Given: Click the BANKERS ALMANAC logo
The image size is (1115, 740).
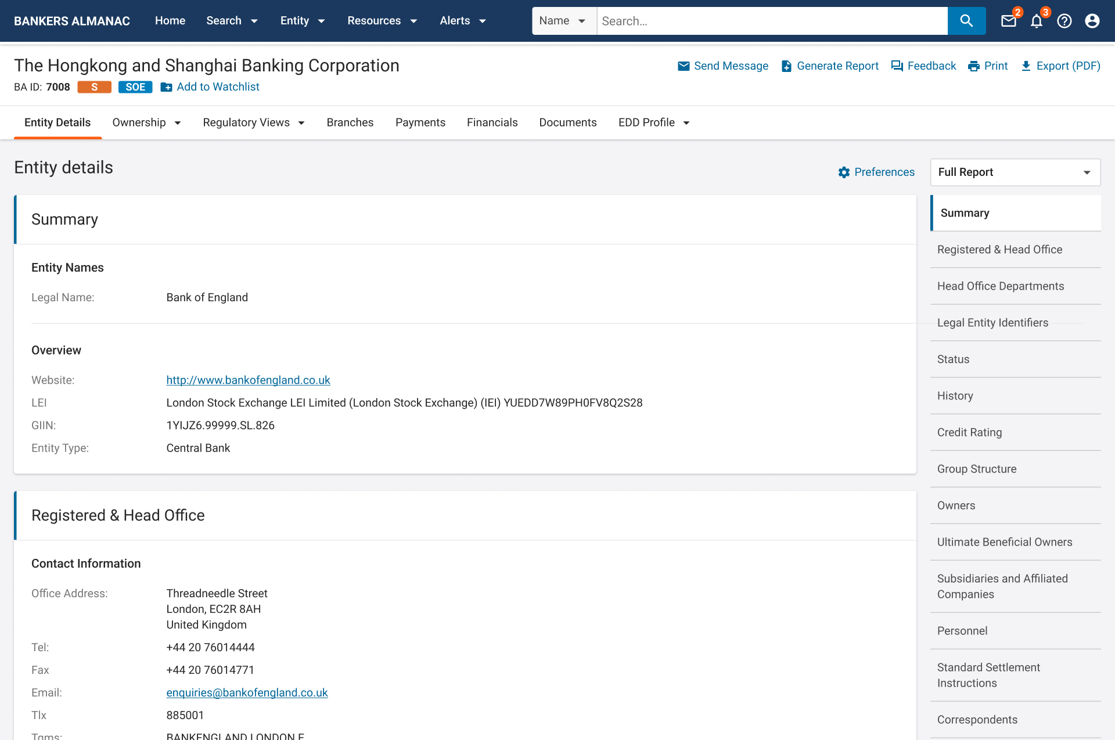Looking at the screenshot, I should coord(72,21).
